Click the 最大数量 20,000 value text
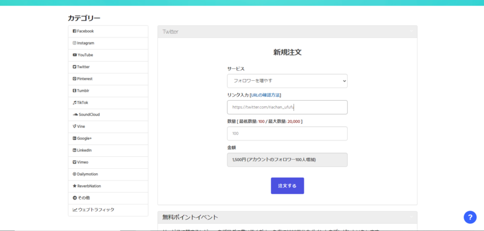The image size is (484, 231). (293, 121)
